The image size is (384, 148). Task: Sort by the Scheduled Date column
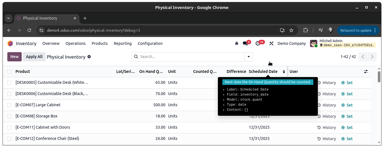(263, 71)
